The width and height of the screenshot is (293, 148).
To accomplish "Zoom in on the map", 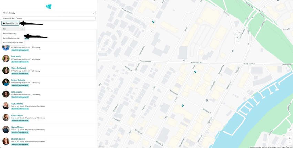I will click(290, 138).
